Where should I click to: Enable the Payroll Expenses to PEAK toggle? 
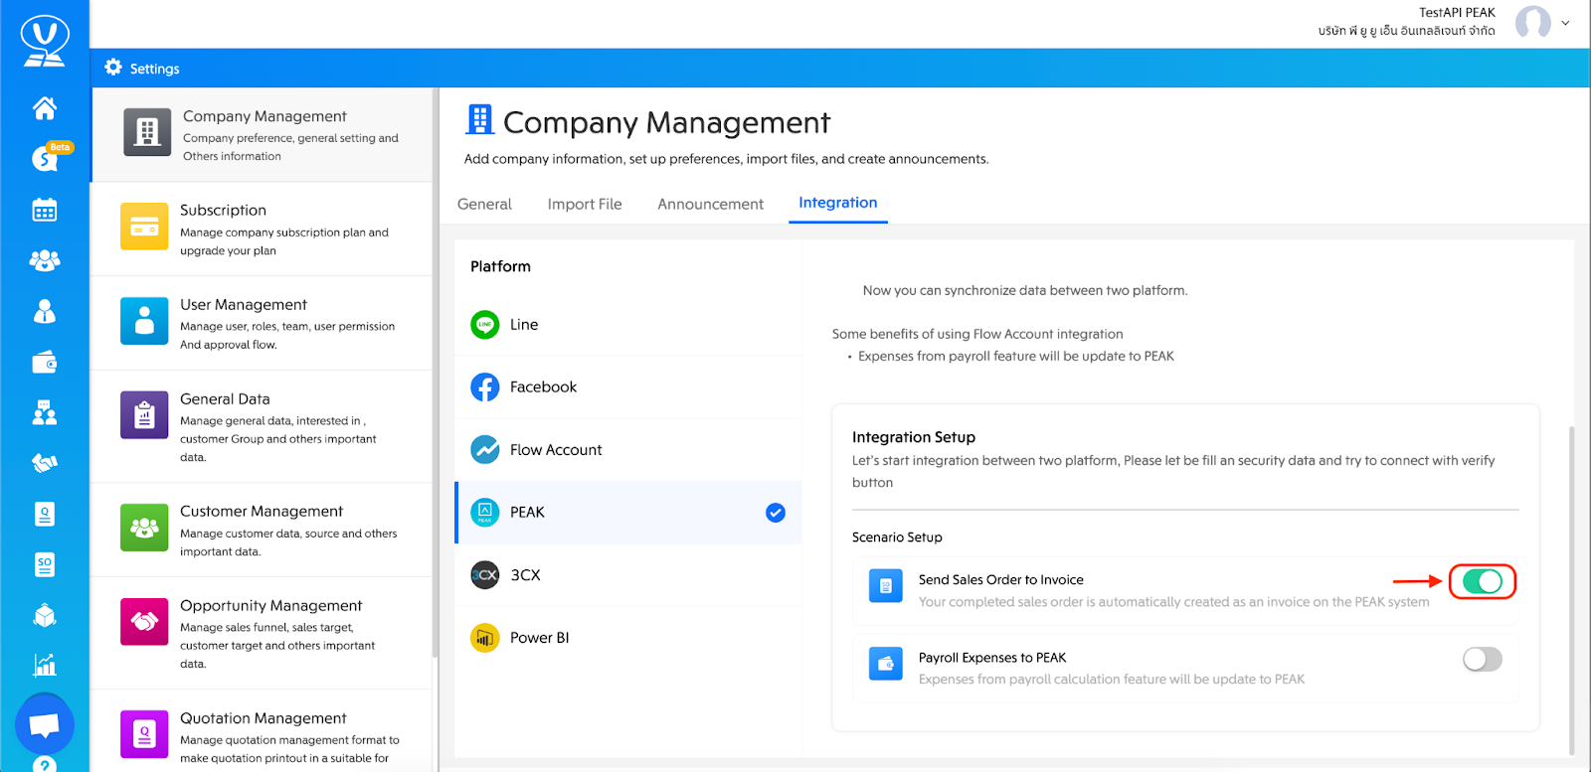click(1483, 659)
